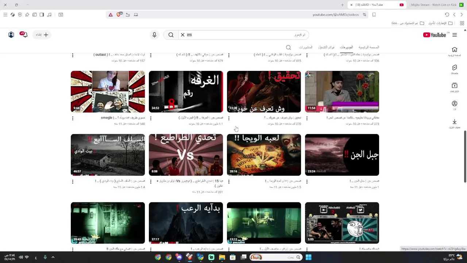
Task: Open the الغرفه رقم 8 thumbnail
Action: pyautogui.click(x=186, y=92)
